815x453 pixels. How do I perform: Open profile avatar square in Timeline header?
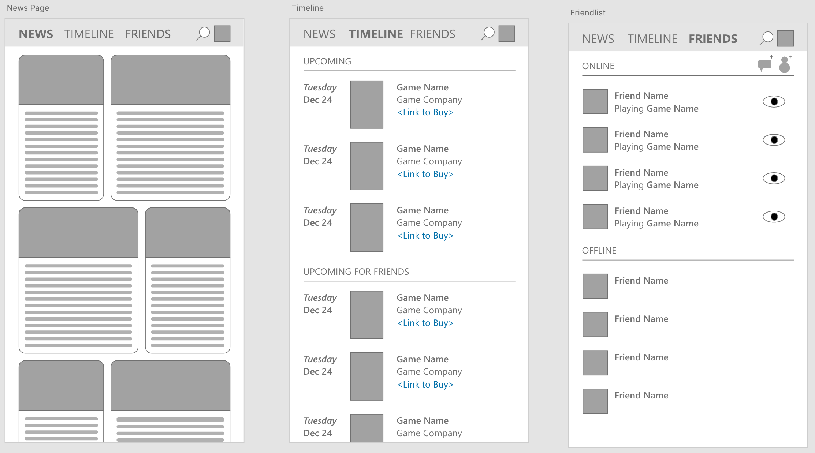(x=507, y=34)
